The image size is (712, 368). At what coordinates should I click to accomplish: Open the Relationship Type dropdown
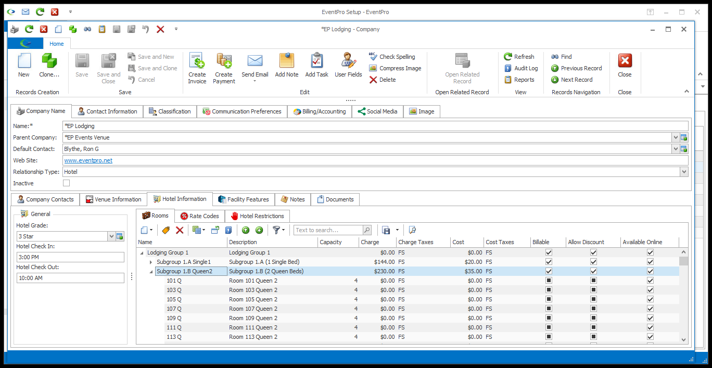(x=684, y=172)
